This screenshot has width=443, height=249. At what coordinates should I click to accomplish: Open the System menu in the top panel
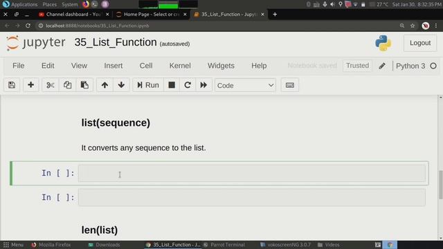tap(69, 5)
